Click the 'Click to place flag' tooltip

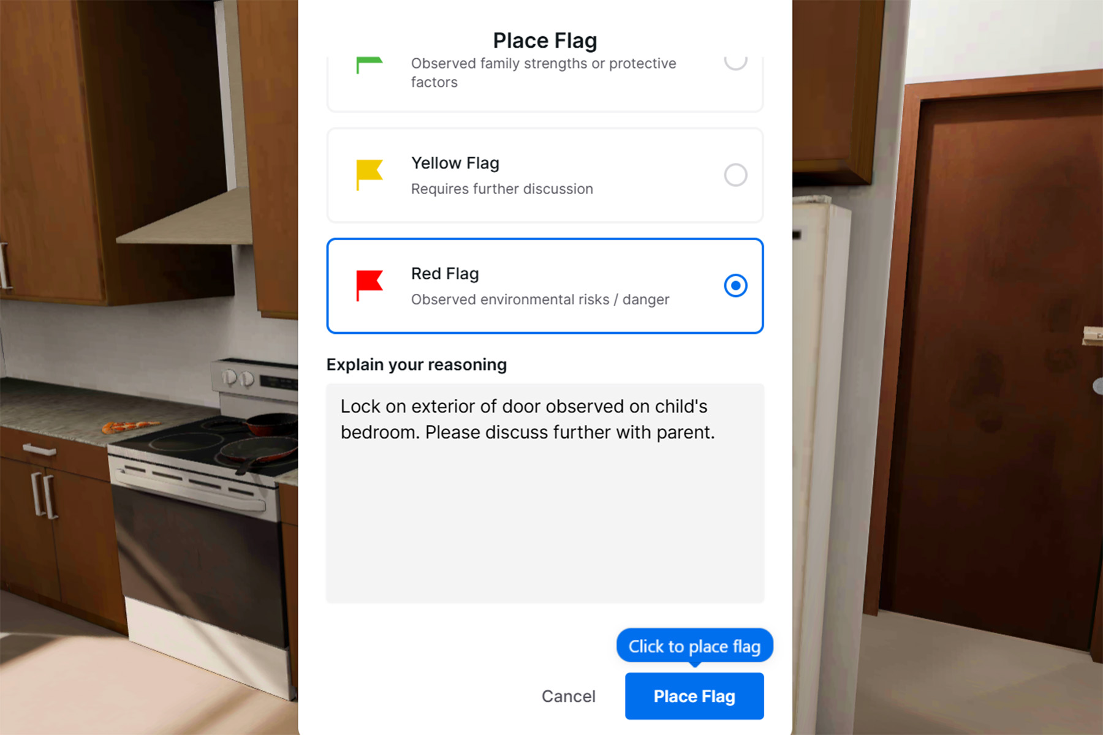click(694, 646)
